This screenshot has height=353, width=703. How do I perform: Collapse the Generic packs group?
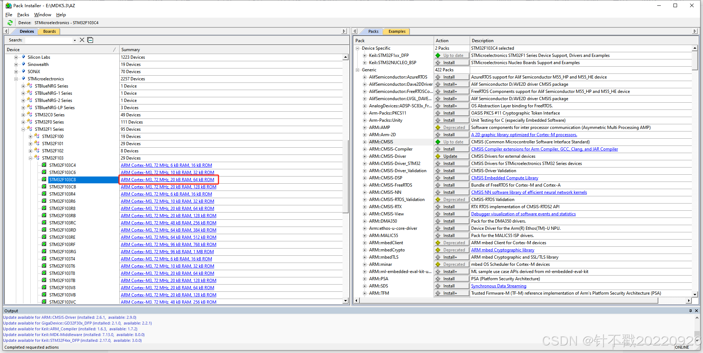[357, 70]
